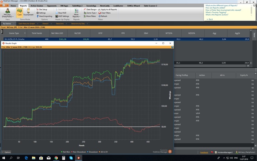Toggle Non Showdown line in legend
Image resolution: width=257 pixels, height=161 pixels.
tap(79, 152)
